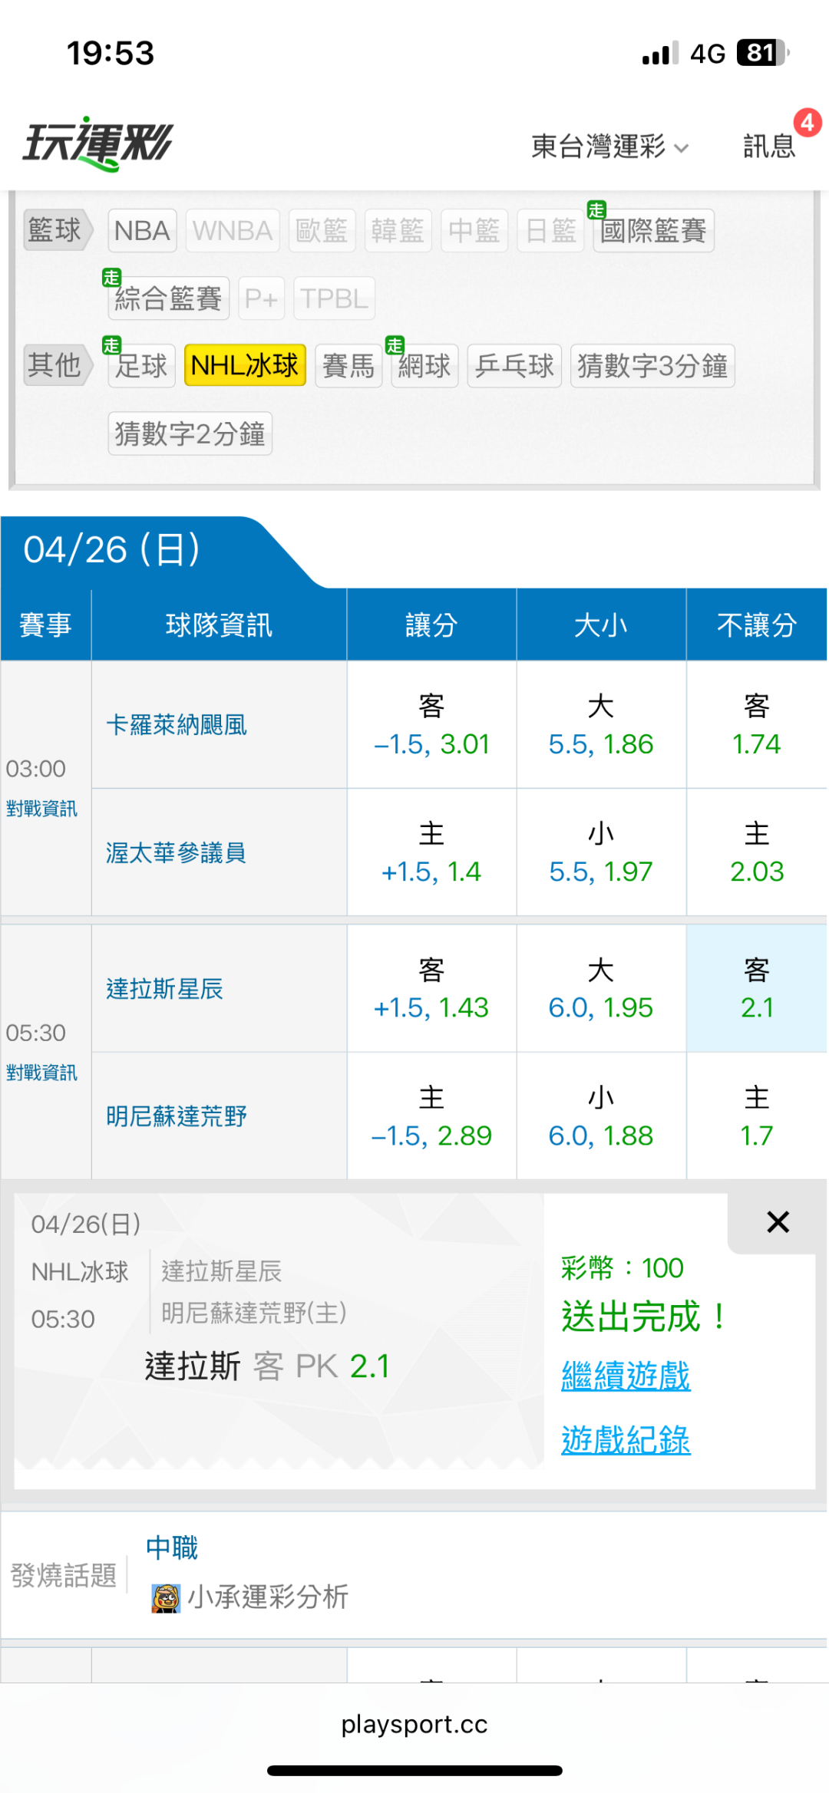Choose 猜數字3分鐘 game
Viewport: 829px width, 1793px height.
tap(652, 365)
